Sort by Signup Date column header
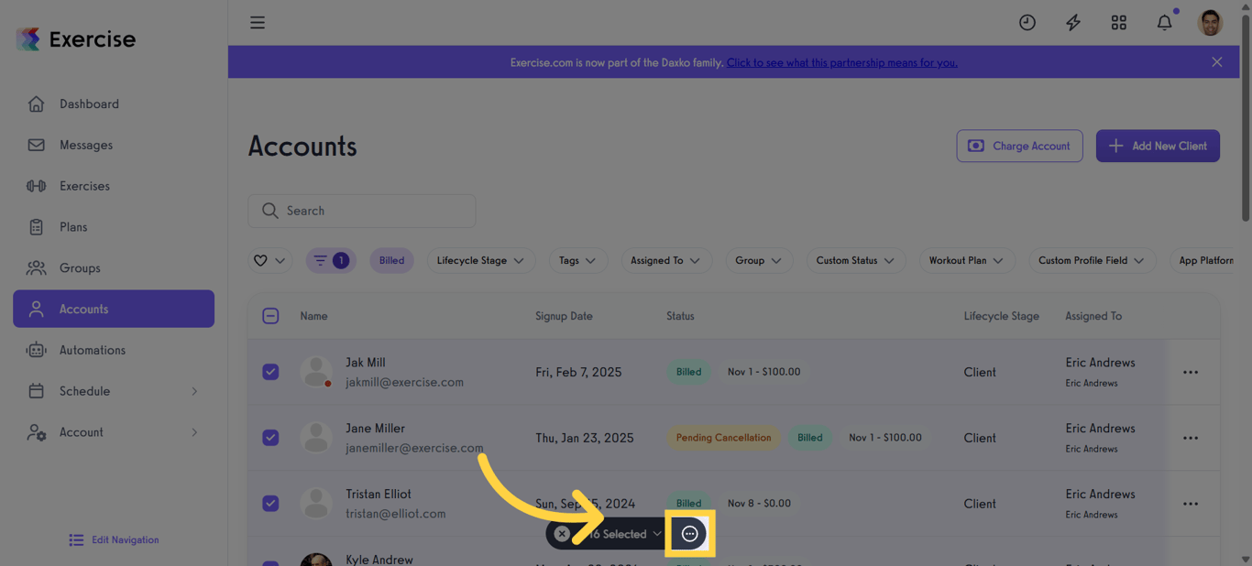 564,316
